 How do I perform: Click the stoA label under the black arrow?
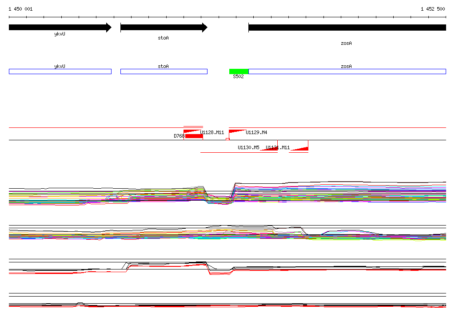[x=164, y=38]
